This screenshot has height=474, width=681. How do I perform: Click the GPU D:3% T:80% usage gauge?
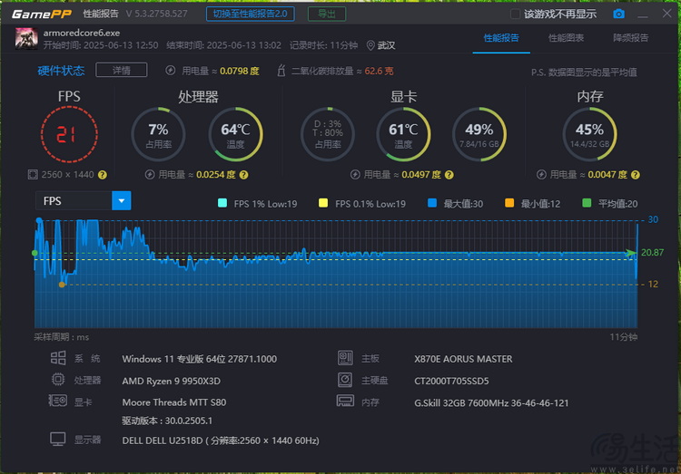(328, 134)
